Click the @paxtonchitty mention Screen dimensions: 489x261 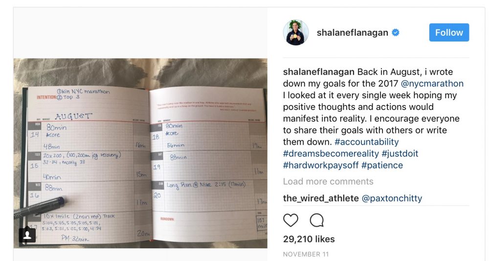(x=392, y=198)
